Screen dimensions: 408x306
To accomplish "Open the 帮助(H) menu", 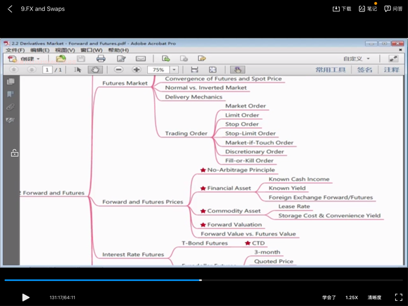I will (x=118, y=50).
